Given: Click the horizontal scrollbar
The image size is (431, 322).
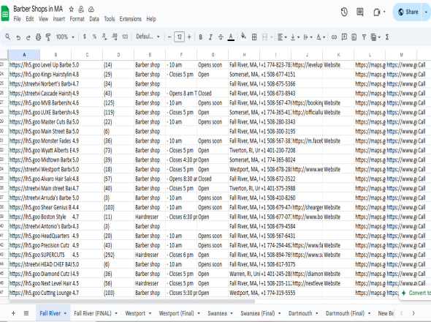Looking at the screenshot, I should point(132,302).
